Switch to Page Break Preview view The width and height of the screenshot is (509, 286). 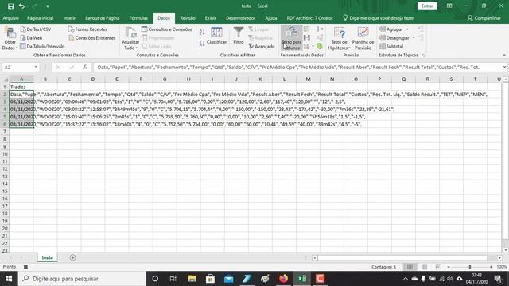pyautogui.click(x=438, y=267)
